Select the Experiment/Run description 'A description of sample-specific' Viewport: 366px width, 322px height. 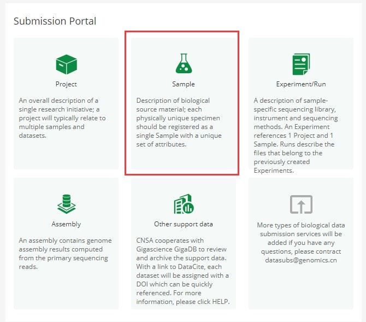point(296,136)
